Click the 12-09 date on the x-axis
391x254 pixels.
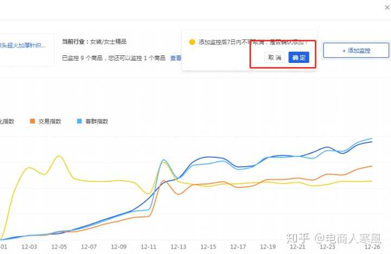(119, 246)
